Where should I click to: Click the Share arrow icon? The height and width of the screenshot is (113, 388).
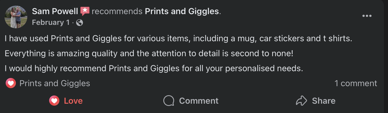[302, 101]
